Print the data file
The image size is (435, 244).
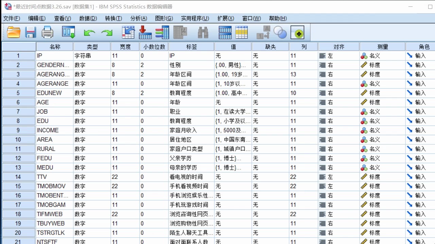pyautogui.click(x=48, y=32)
